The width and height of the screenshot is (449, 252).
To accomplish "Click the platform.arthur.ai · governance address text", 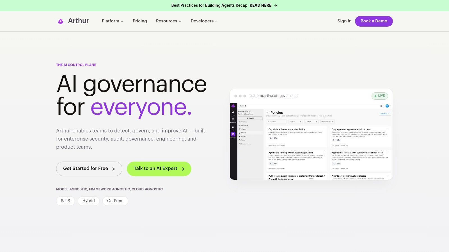I will [x=274, y=96].
